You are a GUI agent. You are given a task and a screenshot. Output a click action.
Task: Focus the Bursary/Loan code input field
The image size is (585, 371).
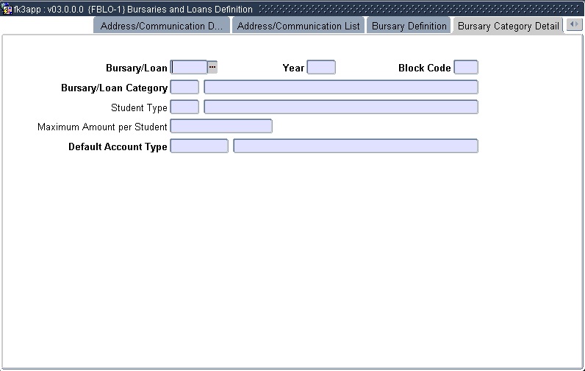point(189,67)
